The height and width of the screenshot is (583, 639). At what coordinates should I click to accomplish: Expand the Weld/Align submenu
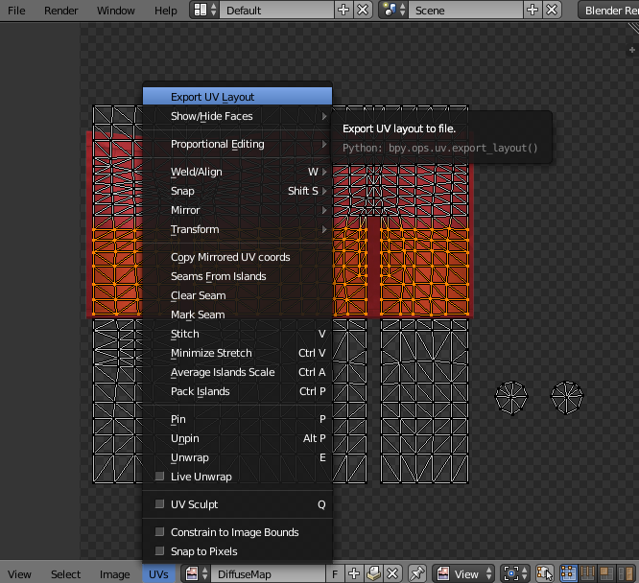tap(237, 172)
